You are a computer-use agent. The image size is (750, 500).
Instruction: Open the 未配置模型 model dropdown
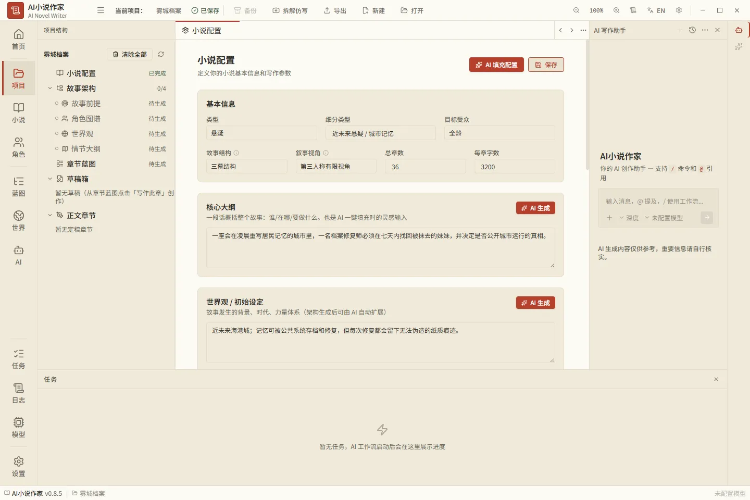coord(664,218)
